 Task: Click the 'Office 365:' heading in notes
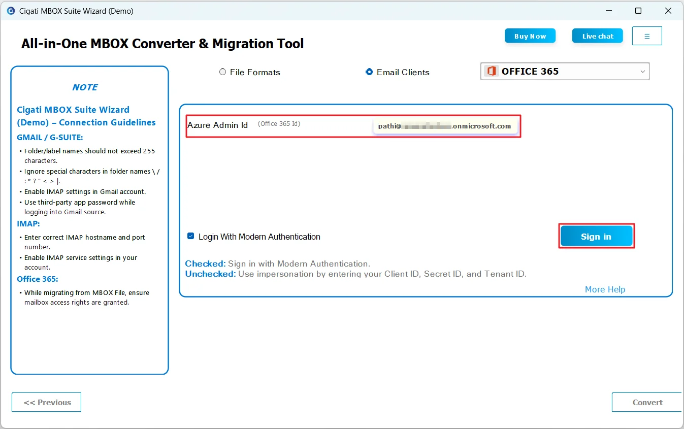coord(38,279)
